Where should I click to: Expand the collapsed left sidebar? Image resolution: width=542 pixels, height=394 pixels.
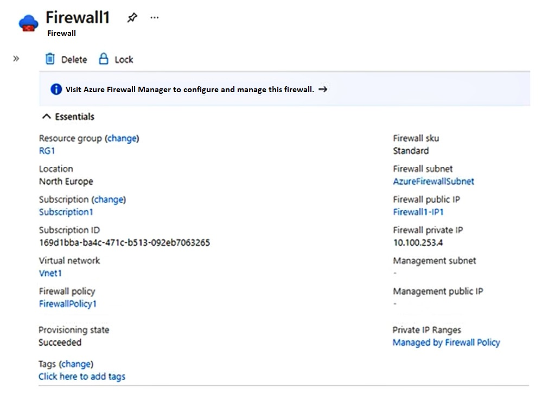coord(16,59)
